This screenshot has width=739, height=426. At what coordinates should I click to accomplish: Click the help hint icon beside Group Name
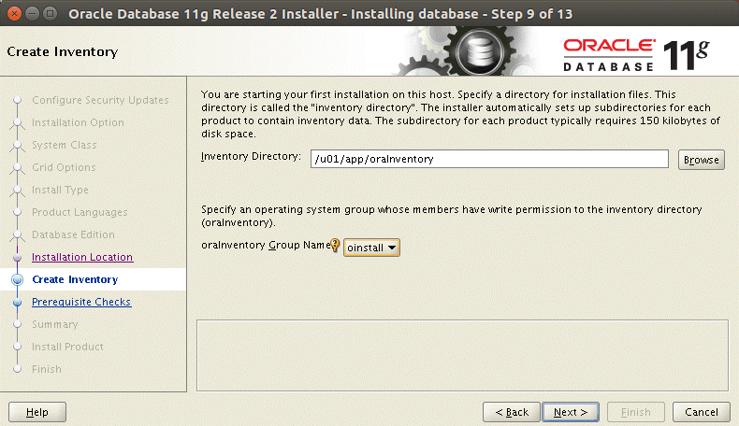tap(335, 245)
